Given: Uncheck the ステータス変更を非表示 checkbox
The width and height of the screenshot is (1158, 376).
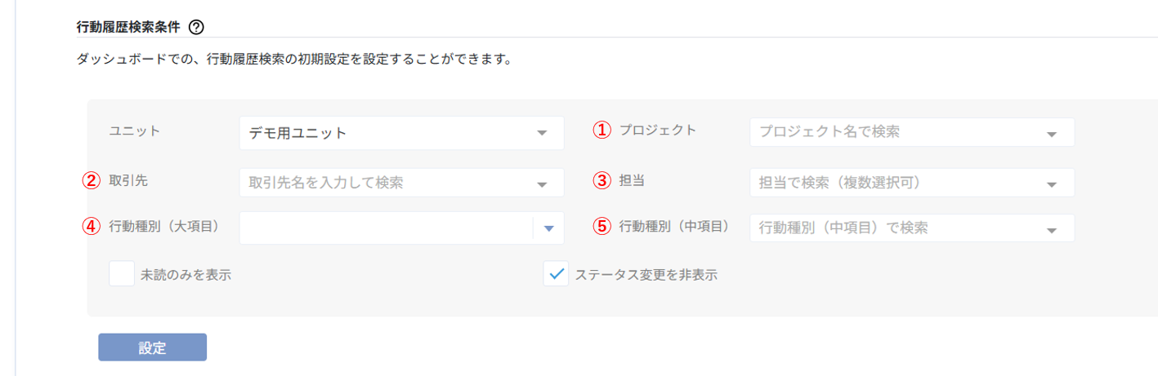Looking at the screenshot, I should (556, 275).
